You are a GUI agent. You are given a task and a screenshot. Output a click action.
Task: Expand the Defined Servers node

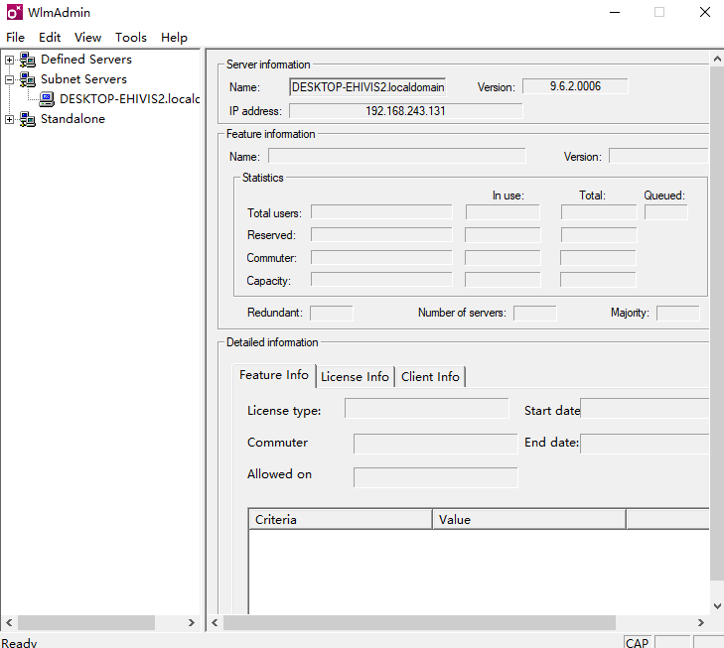[10, 60]
